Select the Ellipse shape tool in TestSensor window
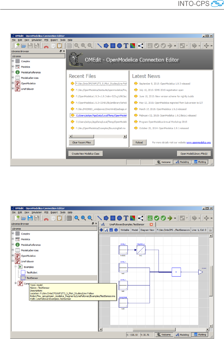 [x=119, y=218]
